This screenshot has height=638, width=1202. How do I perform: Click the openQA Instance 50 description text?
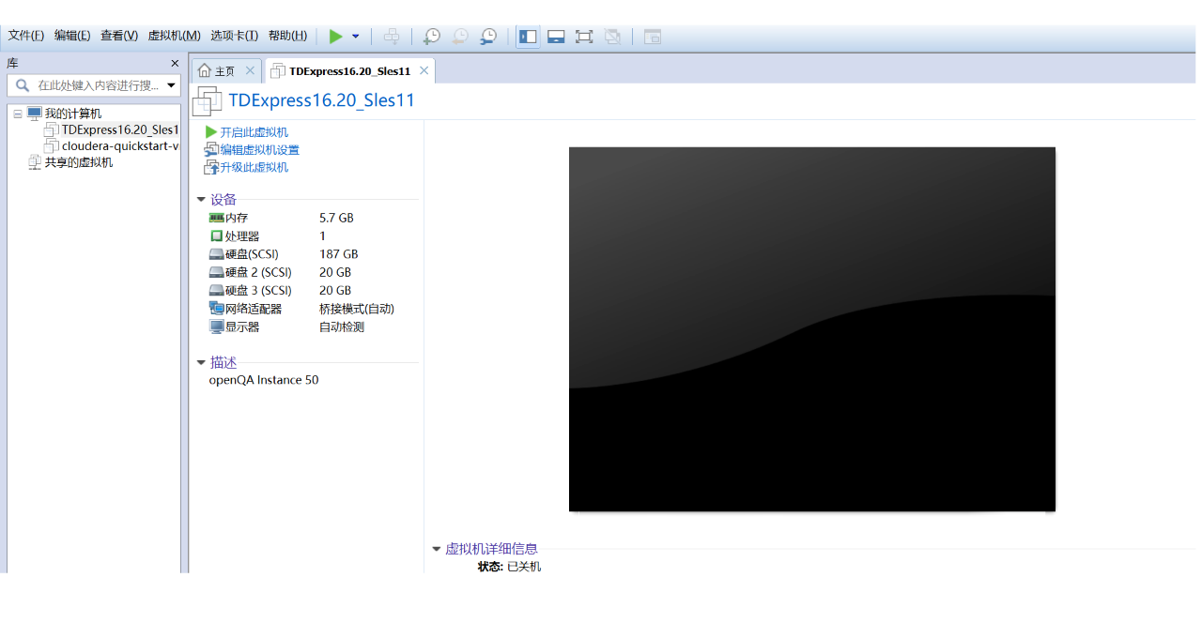pos(264,381)
